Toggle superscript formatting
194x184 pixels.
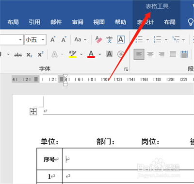coord(40,54)
